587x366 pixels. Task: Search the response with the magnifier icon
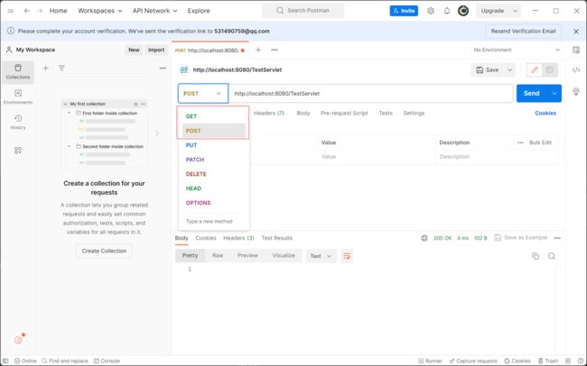(552, 256)
